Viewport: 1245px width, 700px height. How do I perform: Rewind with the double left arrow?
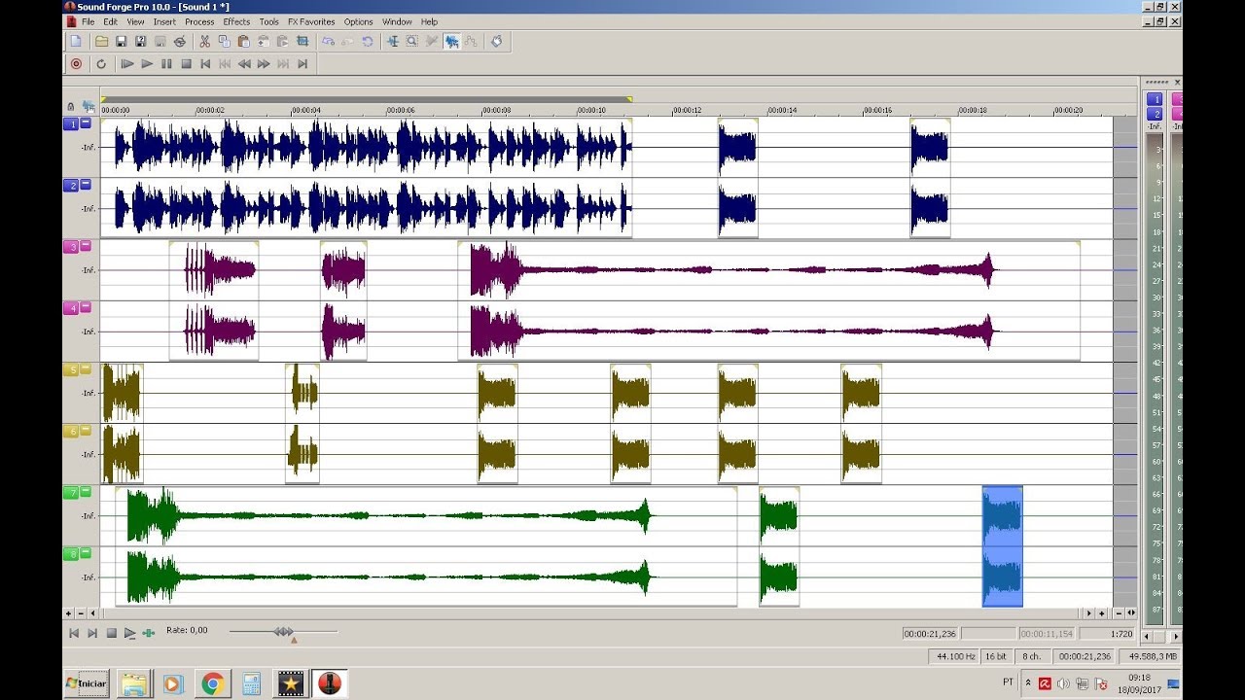[x=244, y=64]
